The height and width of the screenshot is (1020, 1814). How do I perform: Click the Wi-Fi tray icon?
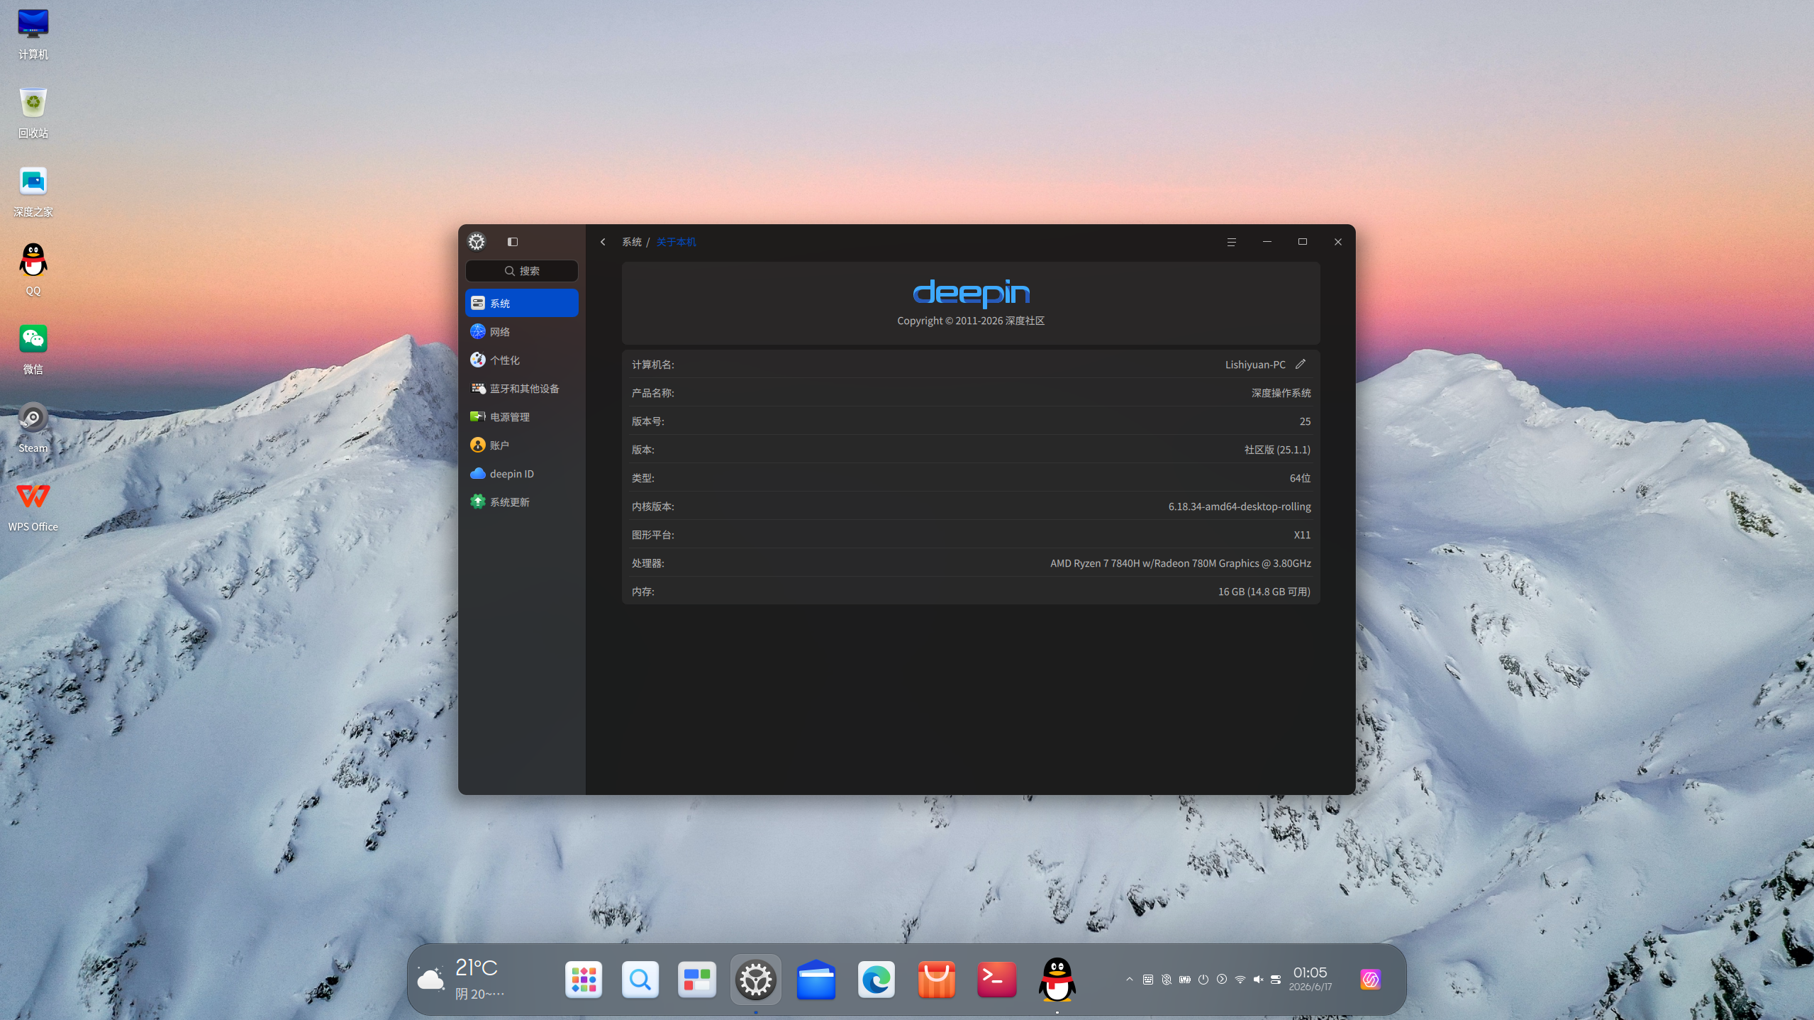[1240, 980]
